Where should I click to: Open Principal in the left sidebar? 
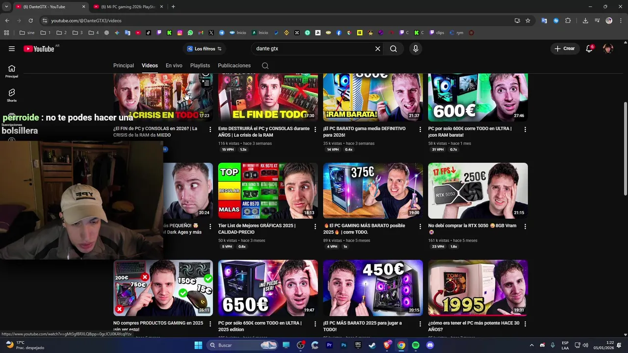point(12,71)
